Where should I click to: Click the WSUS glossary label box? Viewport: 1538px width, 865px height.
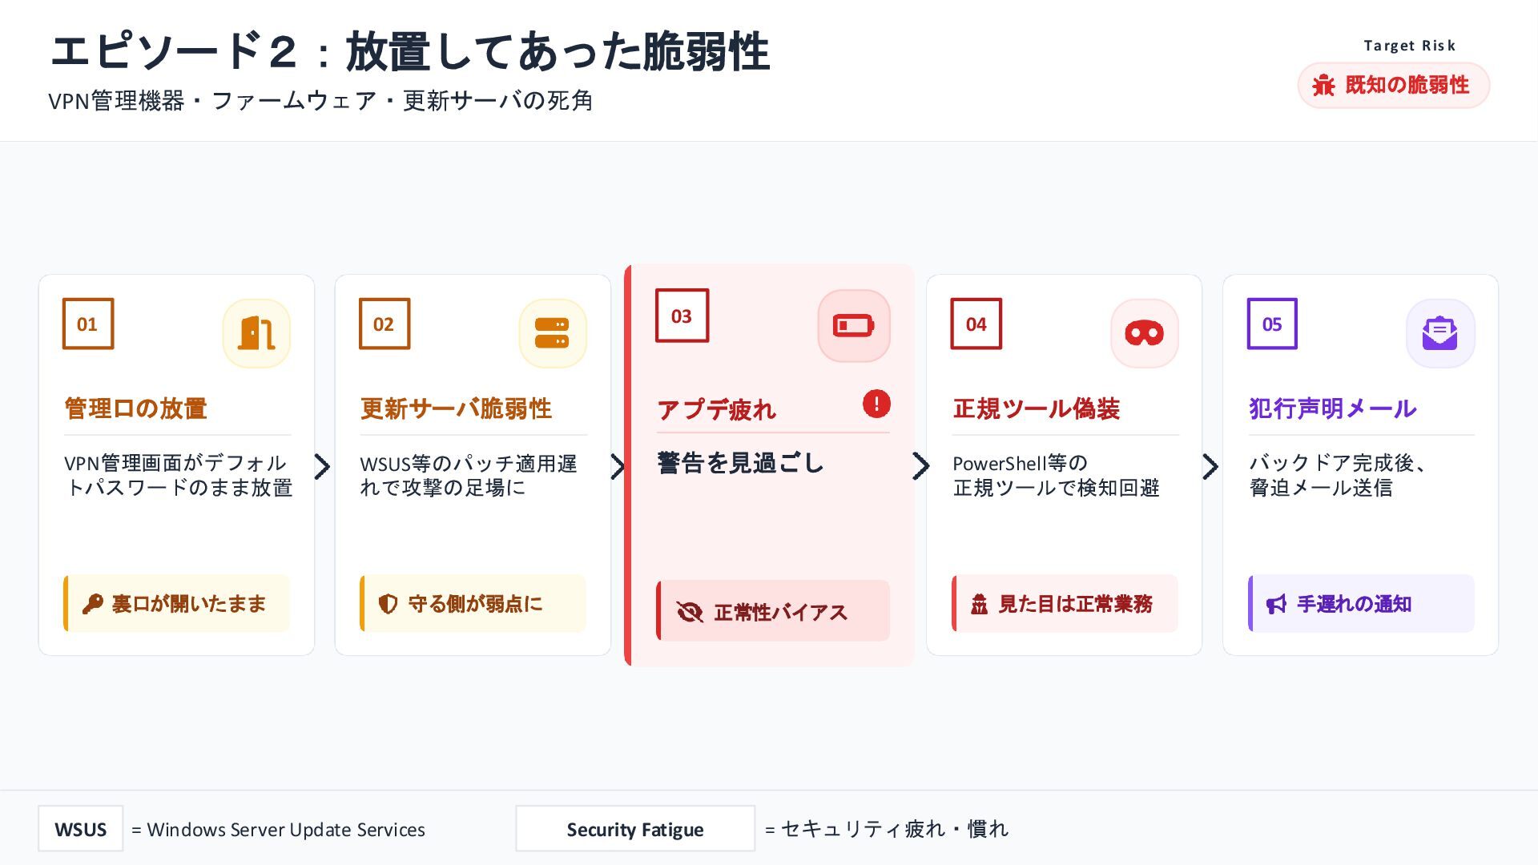(80, 829)
